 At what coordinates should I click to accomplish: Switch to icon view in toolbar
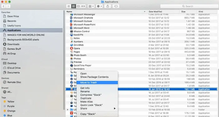click(x=69, y=6)
